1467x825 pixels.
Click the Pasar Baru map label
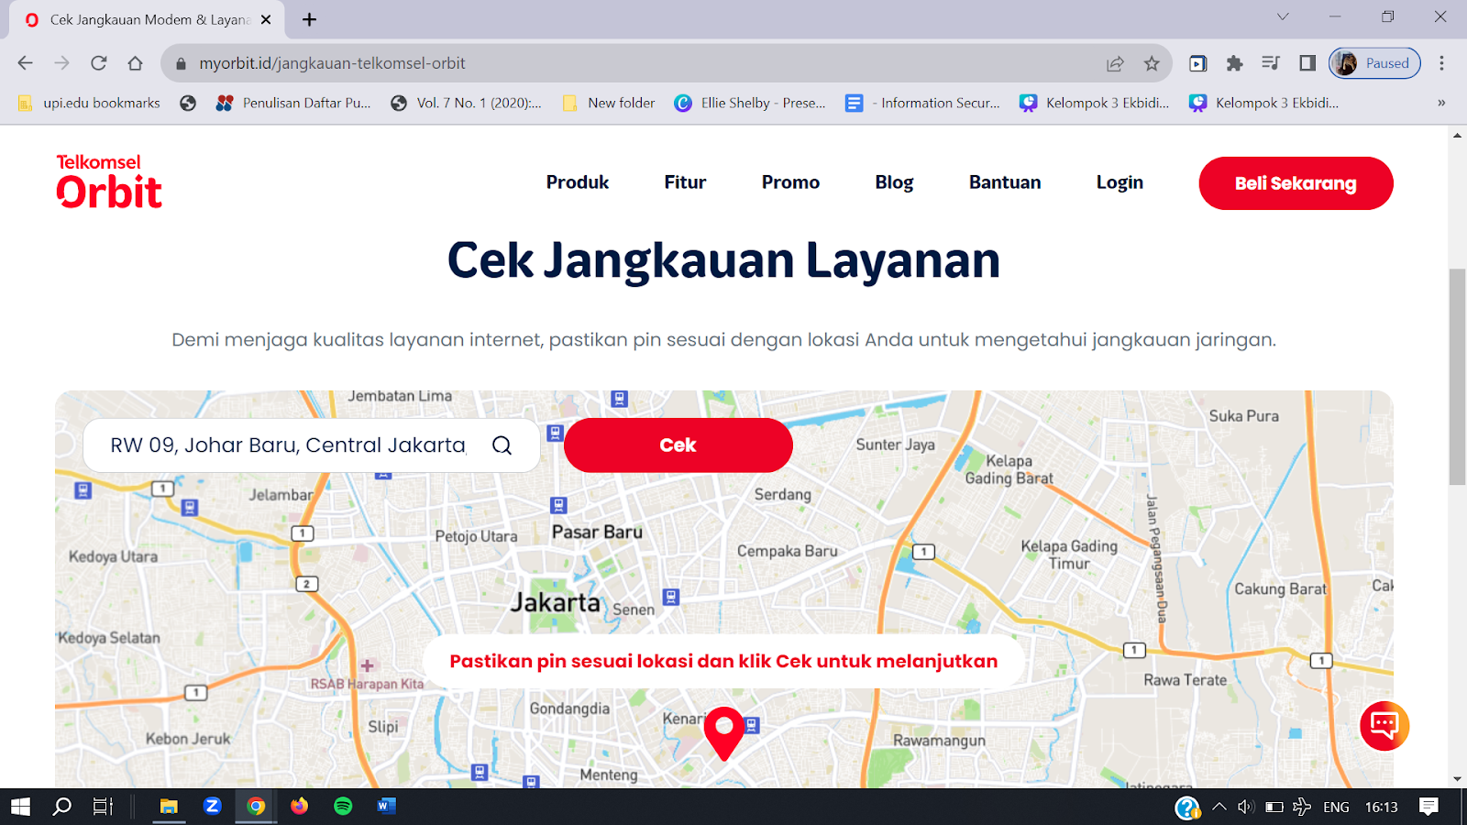597,532
